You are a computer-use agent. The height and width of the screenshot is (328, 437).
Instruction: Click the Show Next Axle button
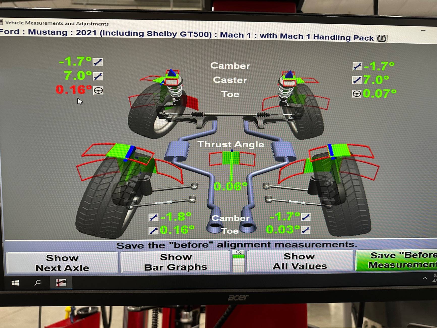pyautogui.click(x=62, y=263)
